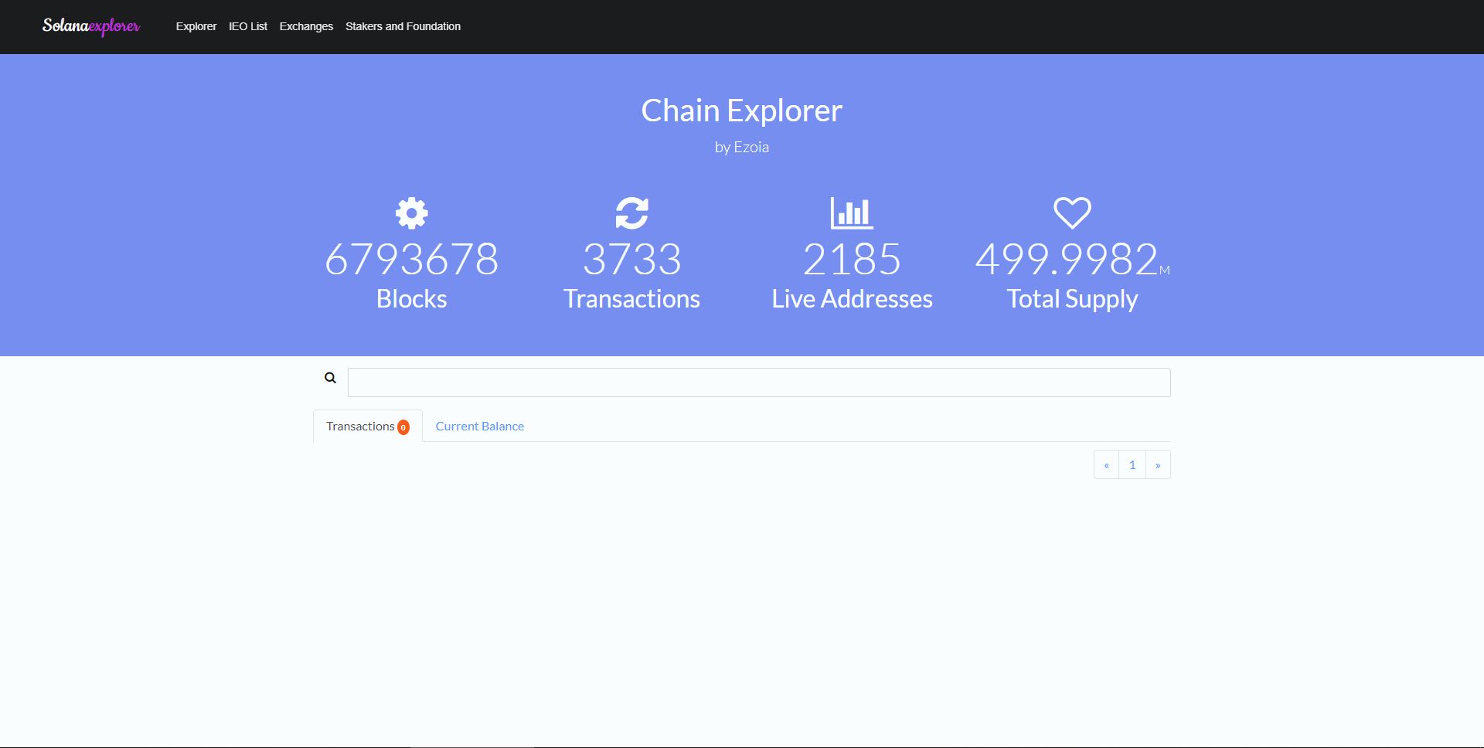
Task: Select the Transactions tab
Action: [361, 426]
